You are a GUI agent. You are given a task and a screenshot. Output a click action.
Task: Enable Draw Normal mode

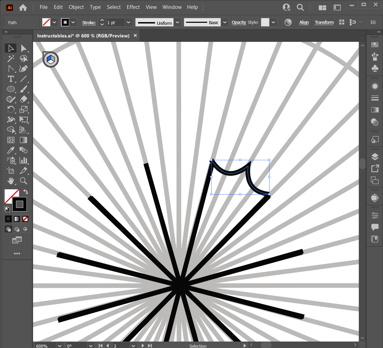tap(8, 229)
